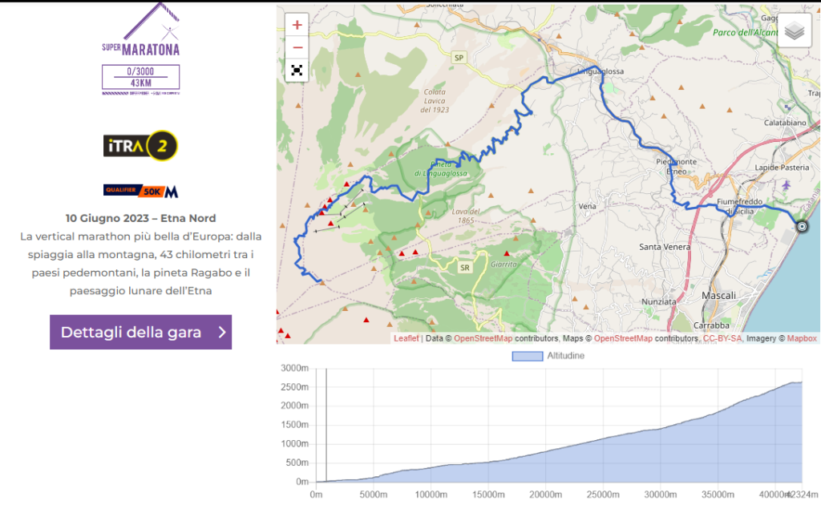
Task: Click the Super Maratona logo
Action: tap(141, 30)
